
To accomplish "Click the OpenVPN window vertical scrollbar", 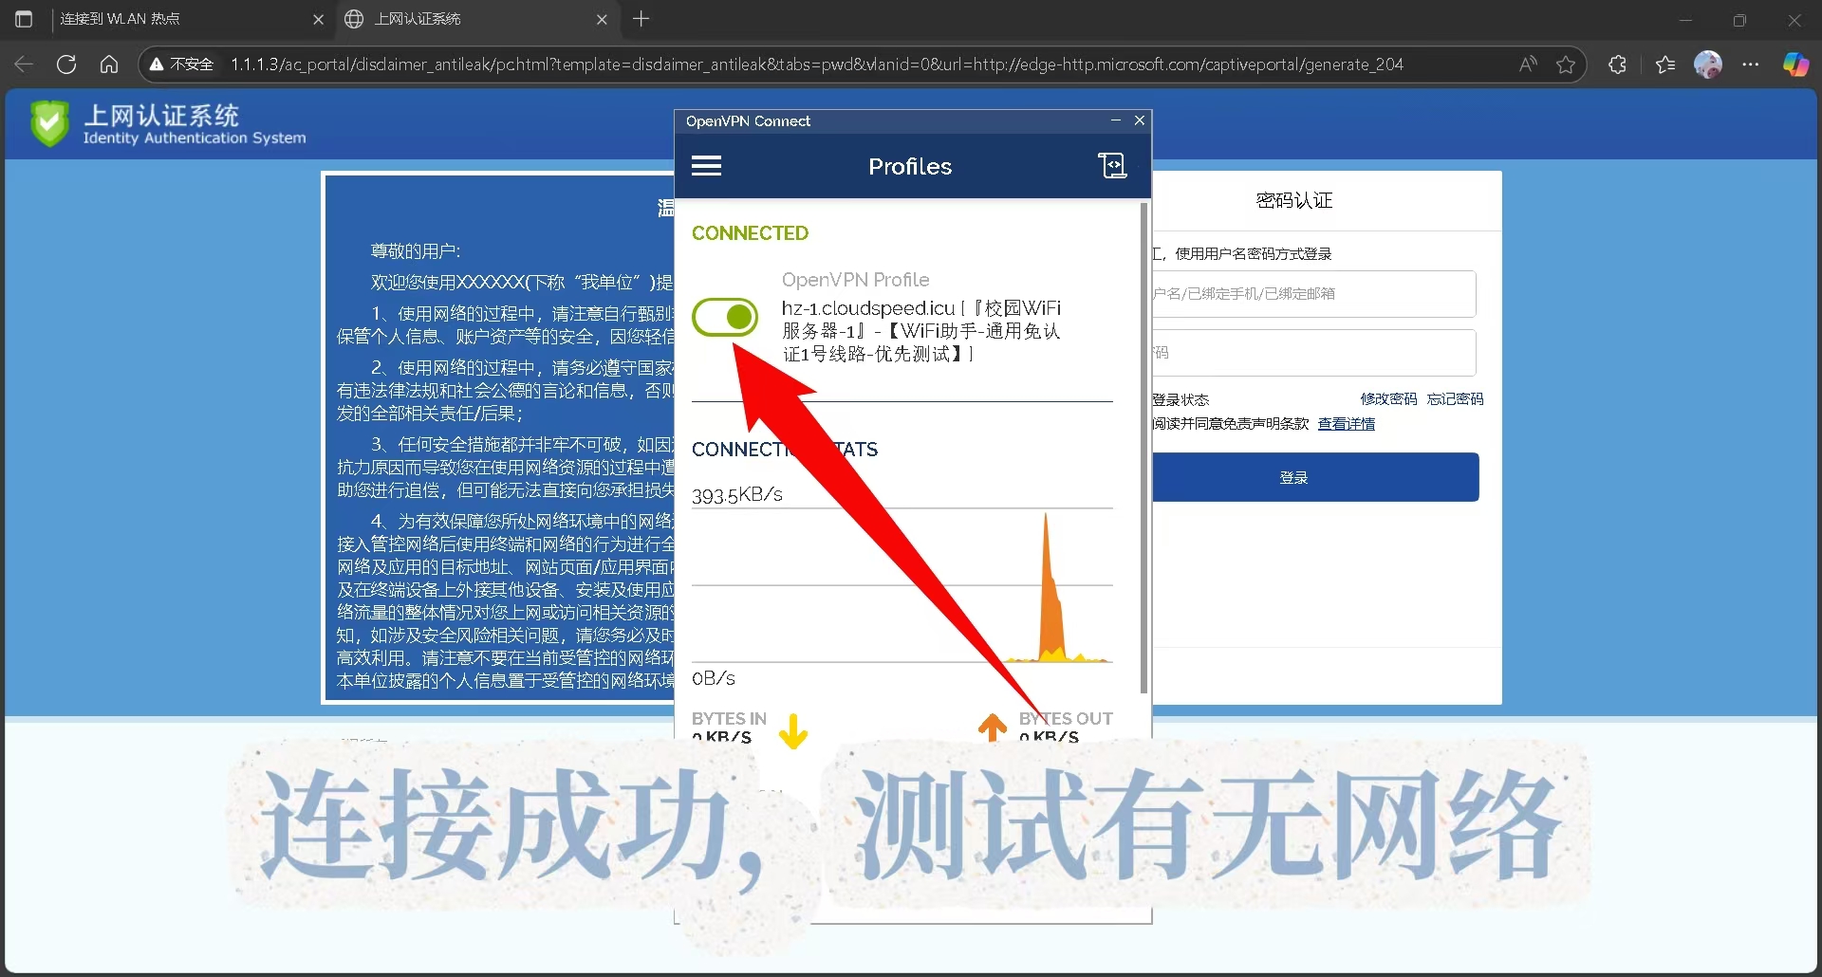I will click(1143, 446).
